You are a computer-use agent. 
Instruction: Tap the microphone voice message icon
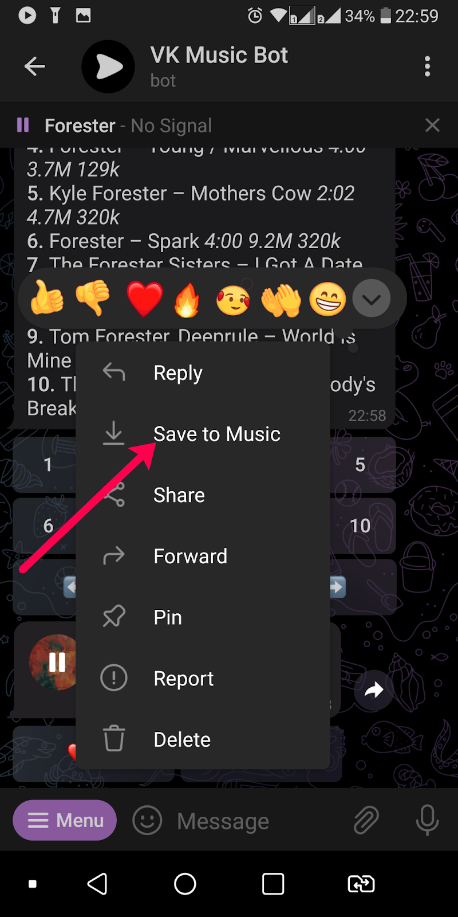[427, 820]
